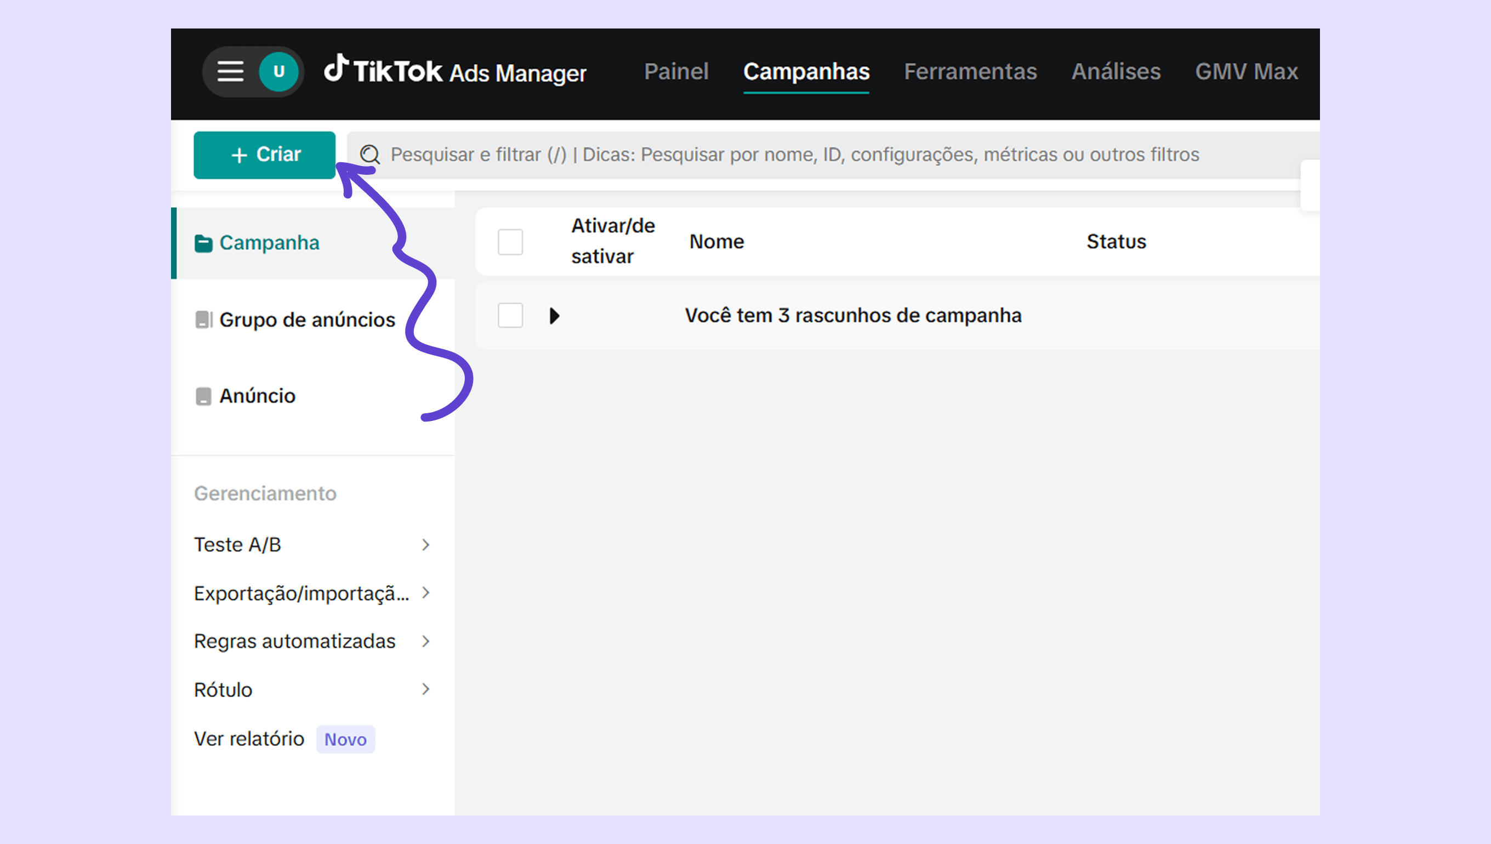Open the Painel tab
1491x844 pixels.
pyautogui.click(x=676, y=71)
